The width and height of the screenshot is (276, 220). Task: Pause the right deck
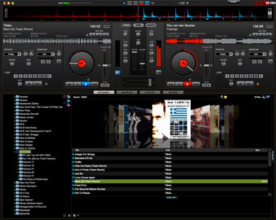(179, 84)
